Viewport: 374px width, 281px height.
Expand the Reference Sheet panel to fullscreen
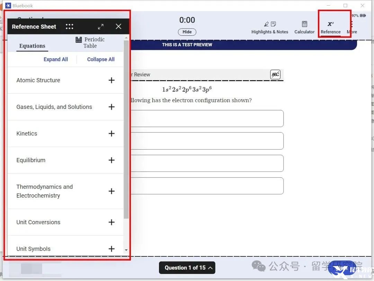pyautogui.click(x=101, y=26)
